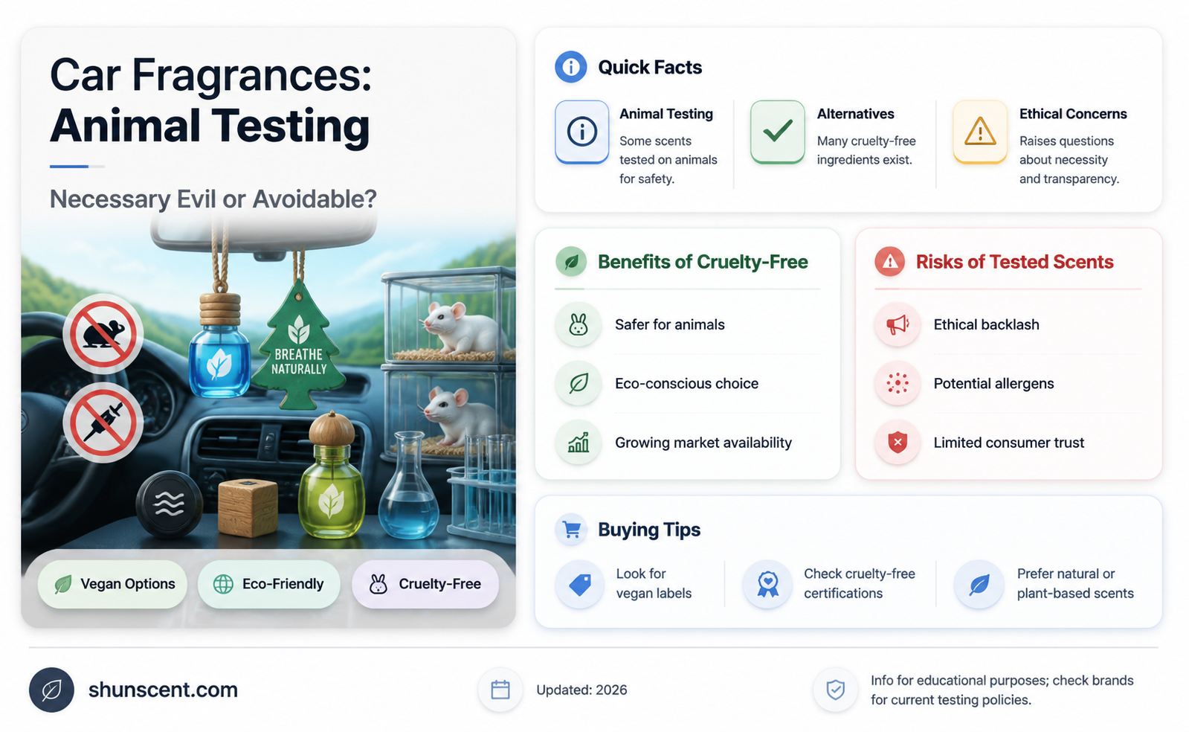Click the megaphone icon next to Ethical backlash
The image size is (1189, 732).
pos(898,324)
